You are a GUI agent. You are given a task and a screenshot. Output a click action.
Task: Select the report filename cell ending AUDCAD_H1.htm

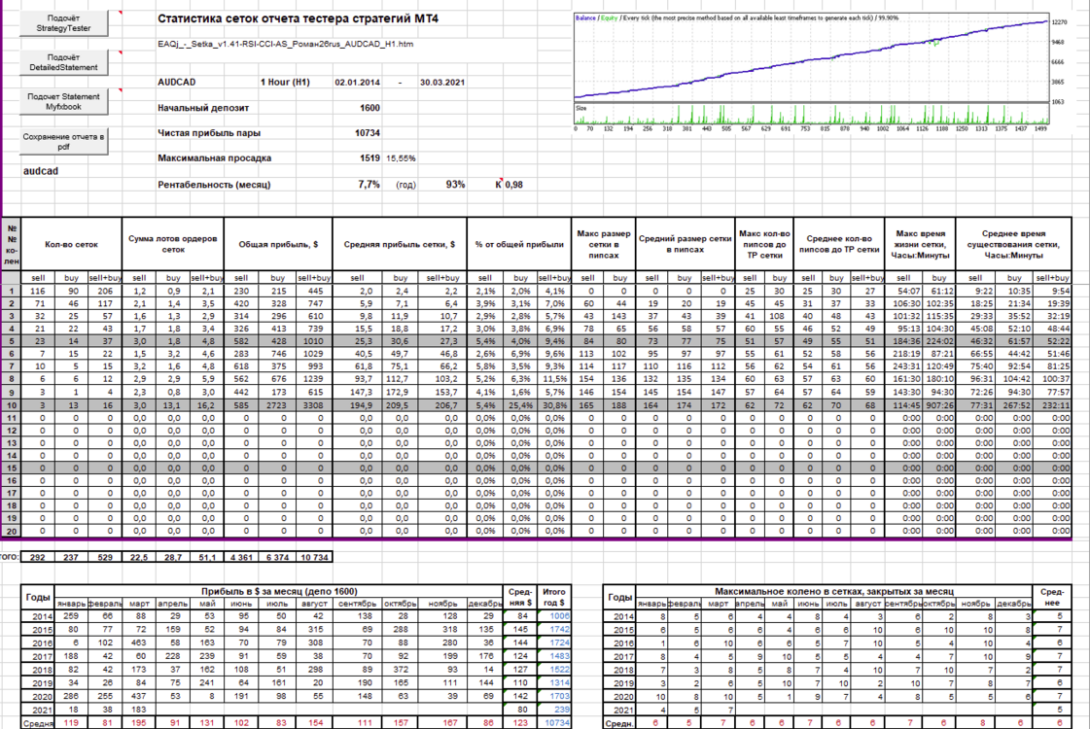(x=285, y=44)
